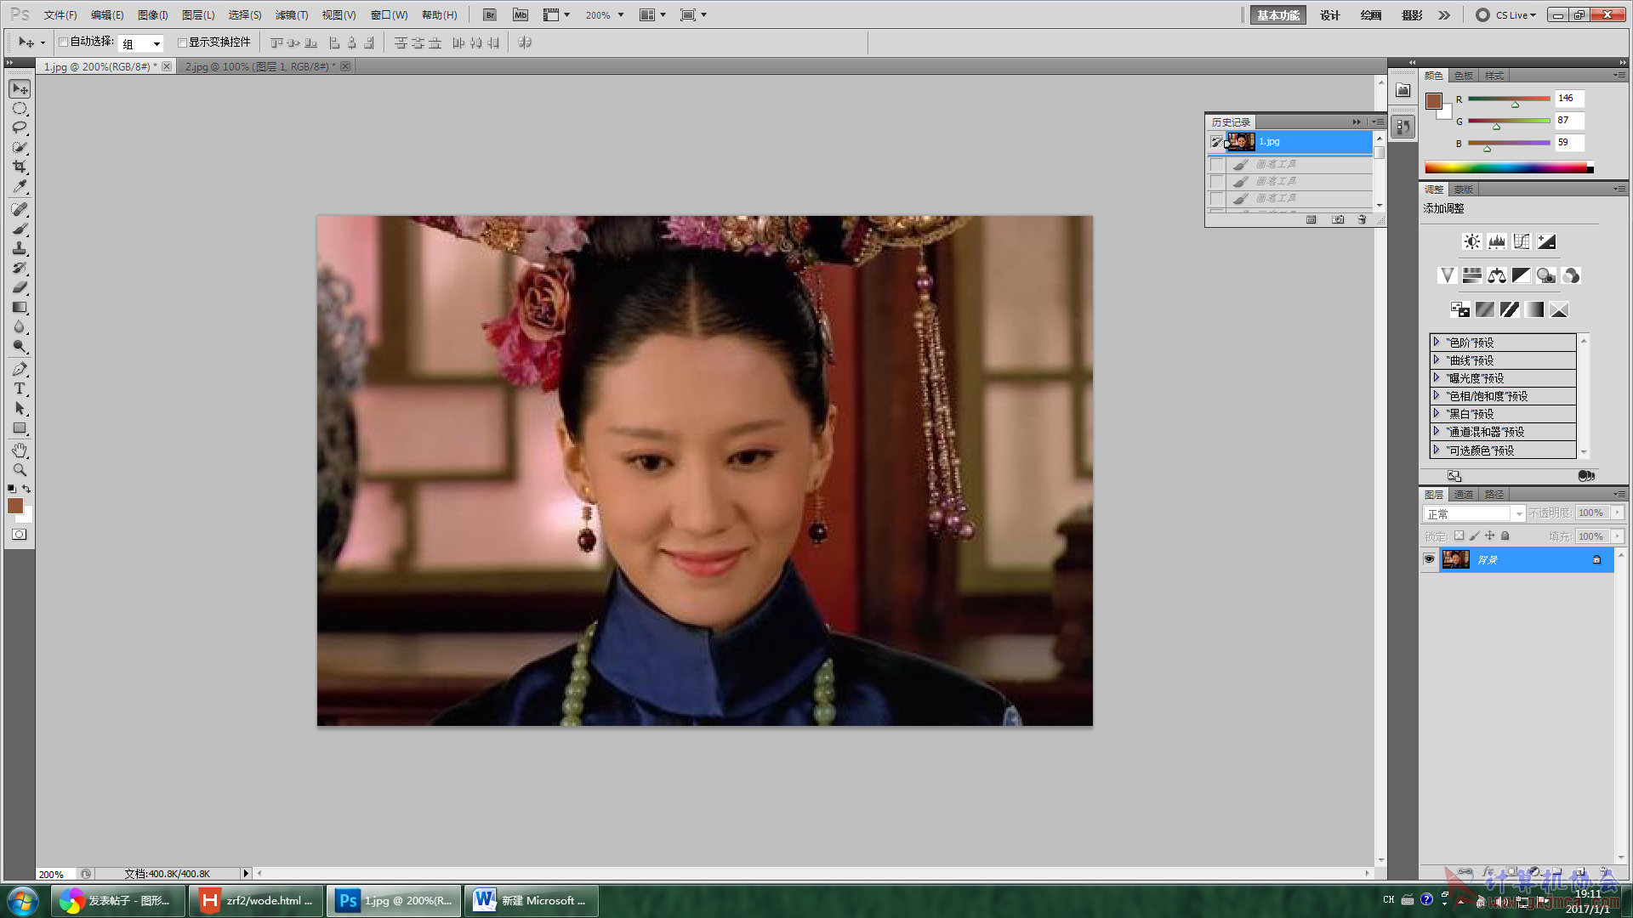This screenshot has width=1633, height=918.
Task: Enable Show Transform Controls checkbox
Action: [182, 42]
